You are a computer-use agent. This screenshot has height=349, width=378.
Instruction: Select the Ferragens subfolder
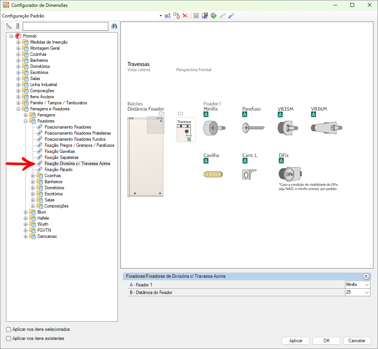(x=46, y=115)
